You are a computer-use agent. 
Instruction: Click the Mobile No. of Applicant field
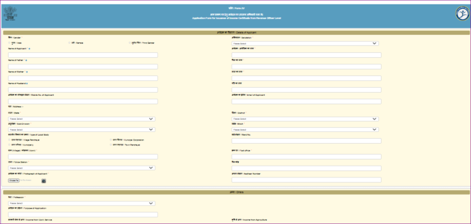point(83,102)
